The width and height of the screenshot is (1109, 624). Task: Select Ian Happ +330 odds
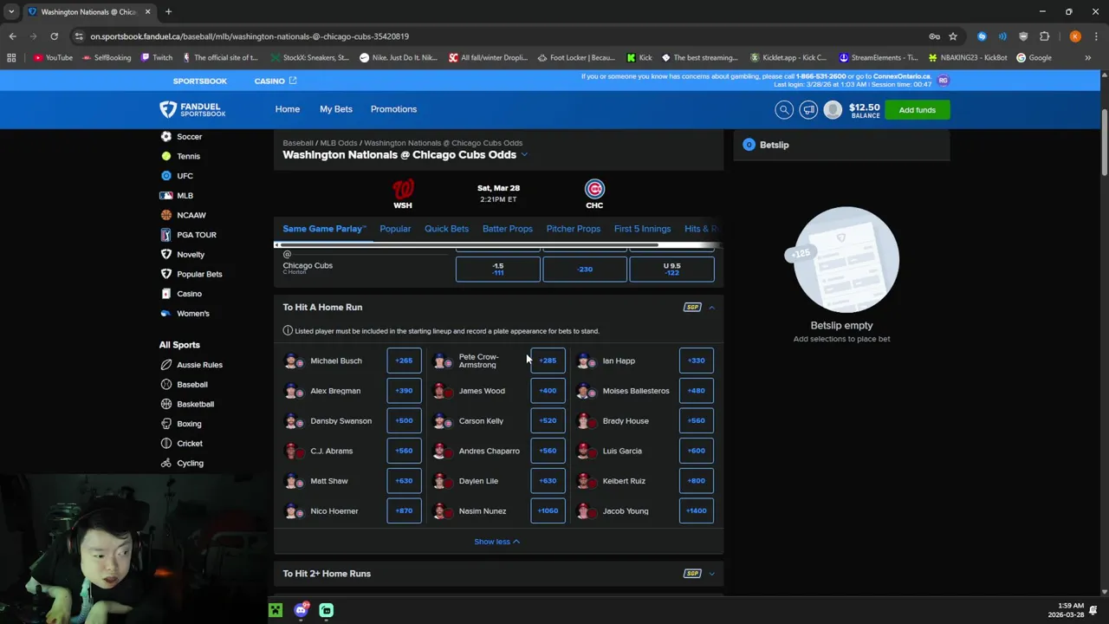tap(697, 361)
